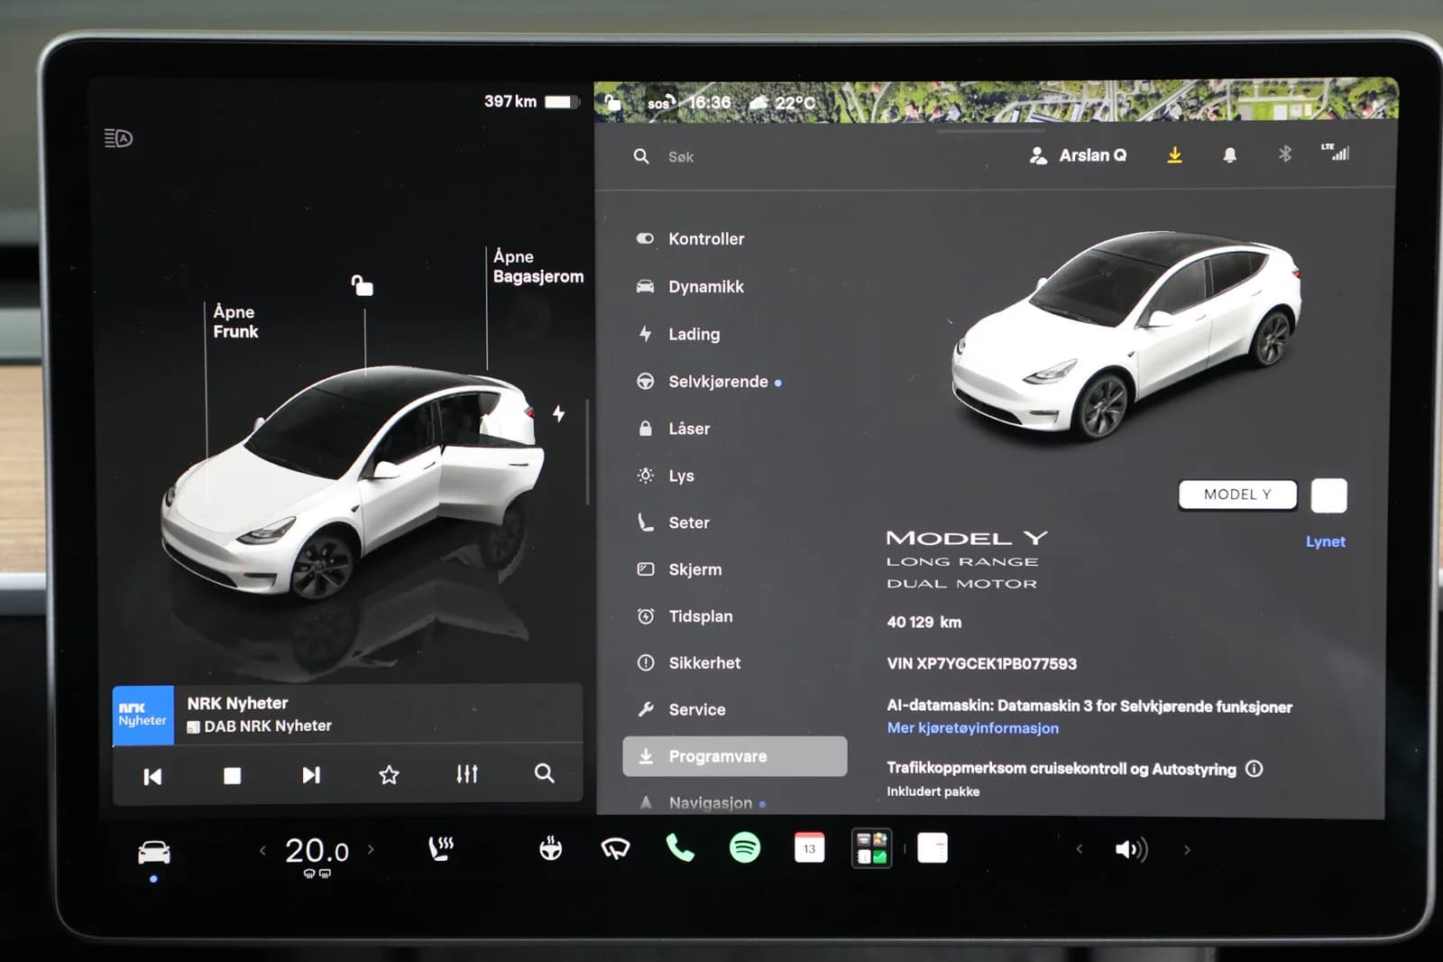Toggle auto high beam headlight icon

118,138
